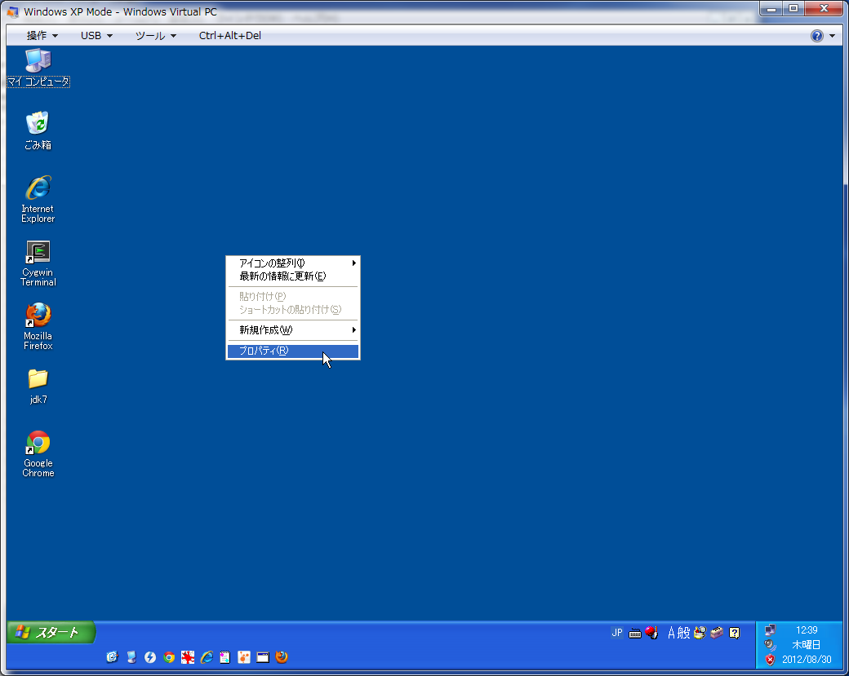The image size is (849, 676).
Task: Click the 12:39 clock in the tray
Action: (x=807, y=630)
